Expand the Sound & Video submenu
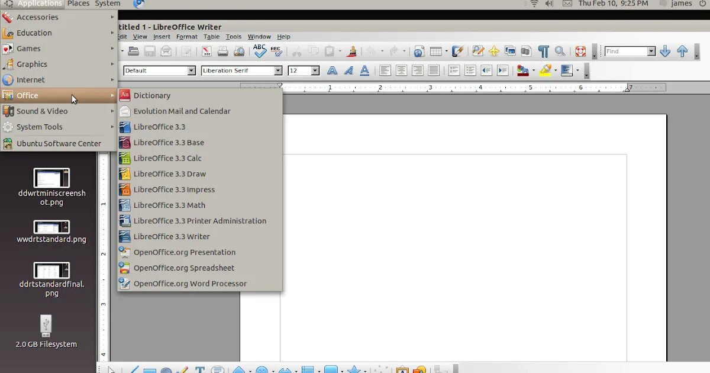This screenshot has width=710, height=373. [x=59, y=111]
